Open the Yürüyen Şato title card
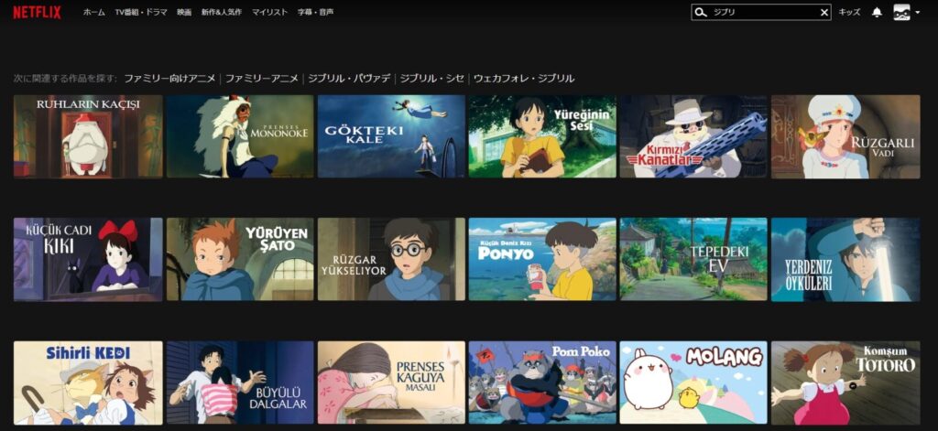Screen dimensions: 938x431 click(240, 260)
